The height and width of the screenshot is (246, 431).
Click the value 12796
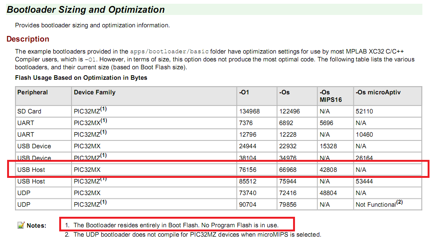(x=248, y=134)
